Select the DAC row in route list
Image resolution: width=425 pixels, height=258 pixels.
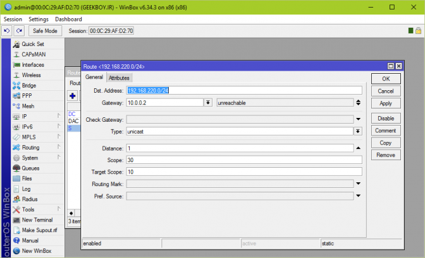pyautogui.click(x=74, y=121)
